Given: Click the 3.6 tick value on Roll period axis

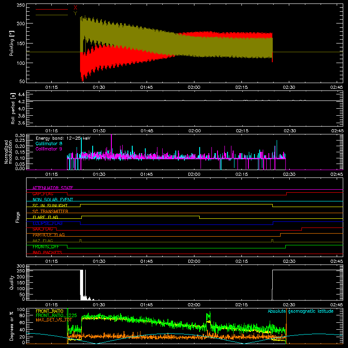Looking at the screenshot, I should tap(21, 123).
